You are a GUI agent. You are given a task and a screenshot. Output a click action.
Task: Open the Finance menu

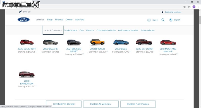[x=59, y=20]
